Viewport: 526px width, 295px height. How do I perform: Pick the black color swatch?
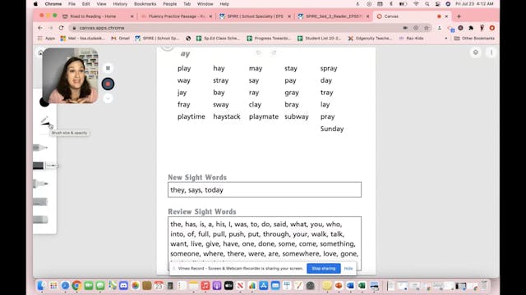tap(44, 102)
